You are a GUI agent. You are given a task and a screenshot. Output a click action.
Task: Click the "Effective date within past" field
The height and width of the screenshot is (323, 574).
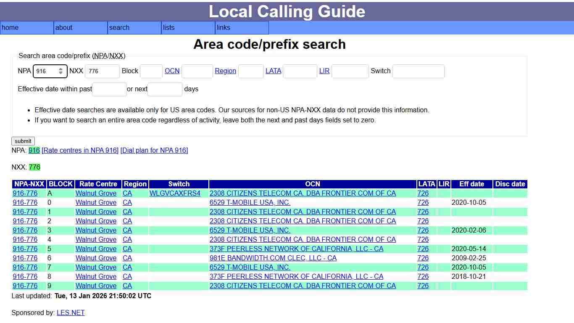click(109, 89)
